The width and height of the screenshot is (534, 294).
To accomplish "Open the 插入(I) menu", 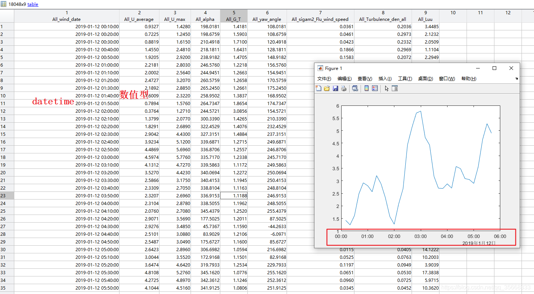I will 385,79.
